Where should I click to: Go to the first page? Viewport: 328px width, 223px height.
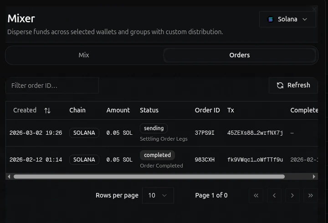coord(256,195)
